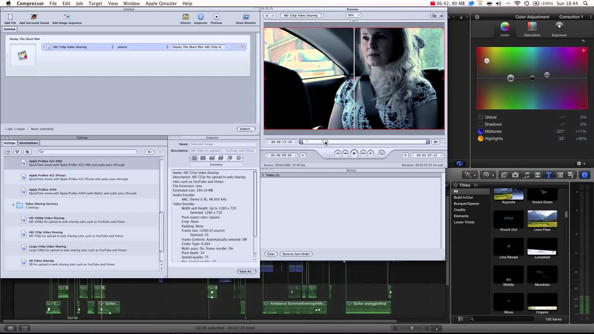Click the Submit button
This screenshot has height=334, width=594.
click(x=245, y=129)
